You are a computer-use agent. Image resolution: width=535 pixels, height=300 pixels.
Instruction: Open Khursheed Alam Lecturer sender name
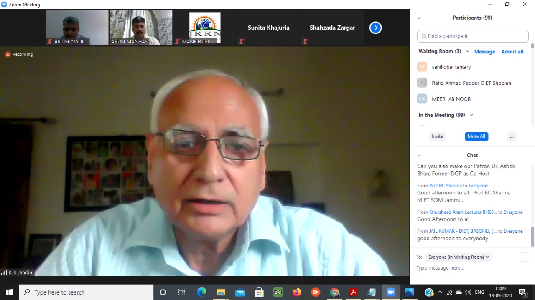click(463, 212)
